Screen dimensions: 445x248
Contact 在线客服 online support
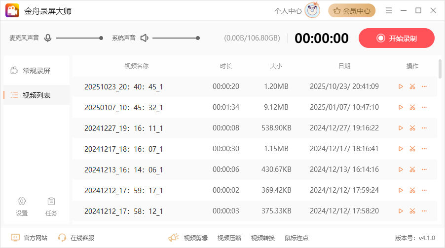(x=76, y=238)
